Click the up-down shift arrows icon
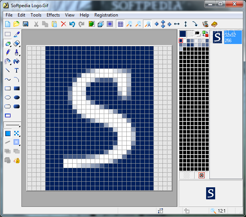 click(x=163, y=24)
